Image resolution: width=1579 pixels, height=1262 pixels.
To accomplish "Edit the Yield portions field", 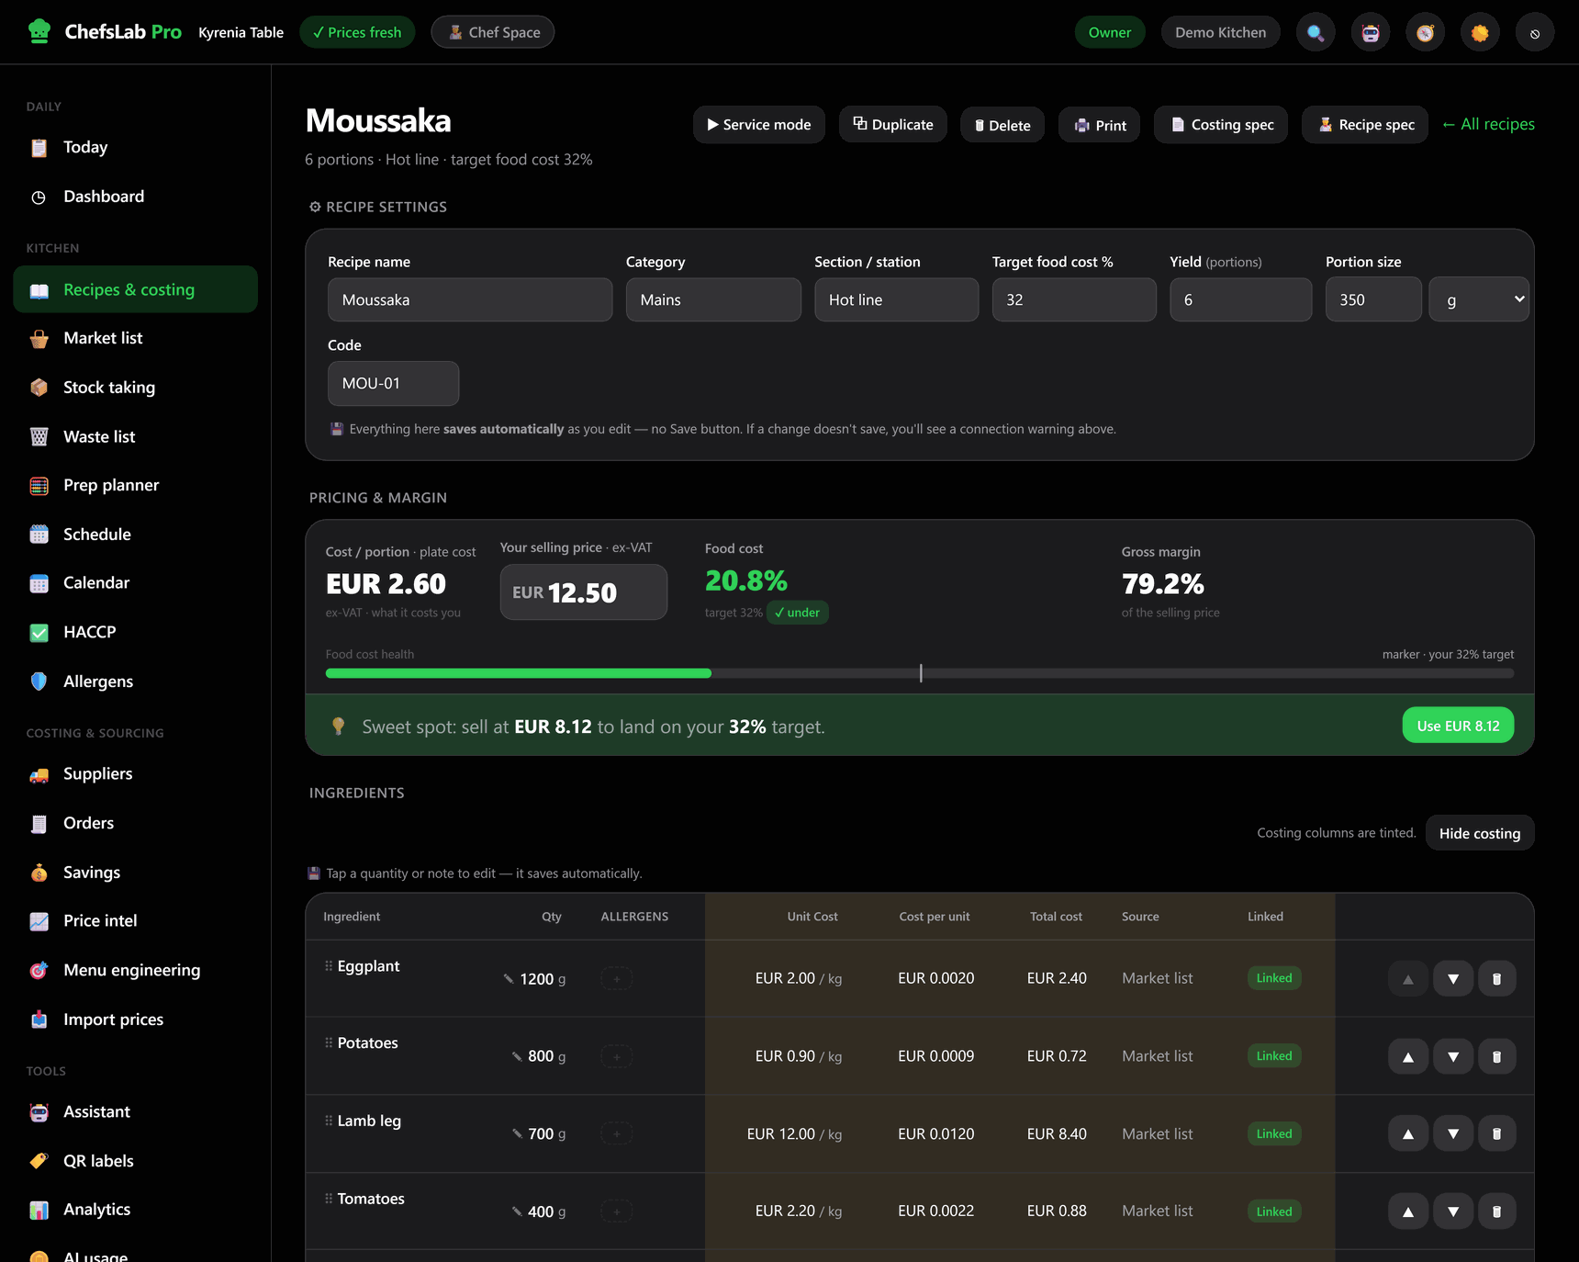I will 1241,299.
